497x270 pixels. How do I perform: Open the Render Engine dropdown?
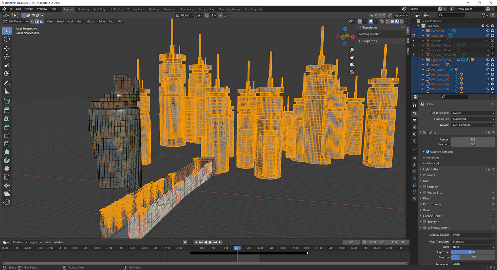(473, 113)
